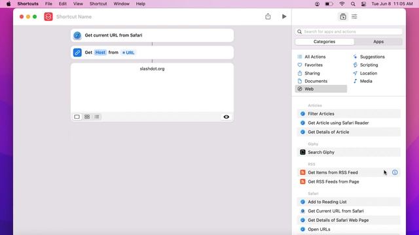Choose Filter Articles action

coord(349,114)
